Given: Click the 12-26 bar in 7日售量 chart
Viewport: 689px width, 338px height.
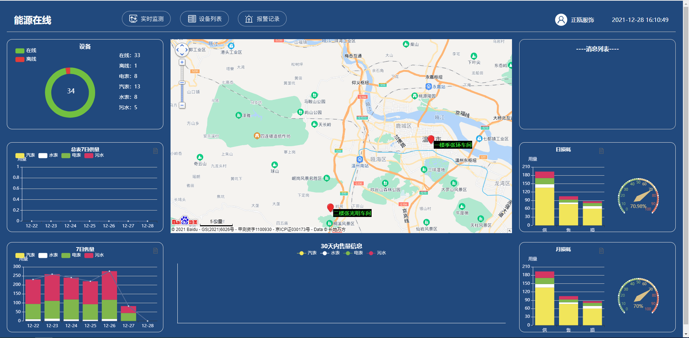Looking at the screenshot, I should pos(110,296).
